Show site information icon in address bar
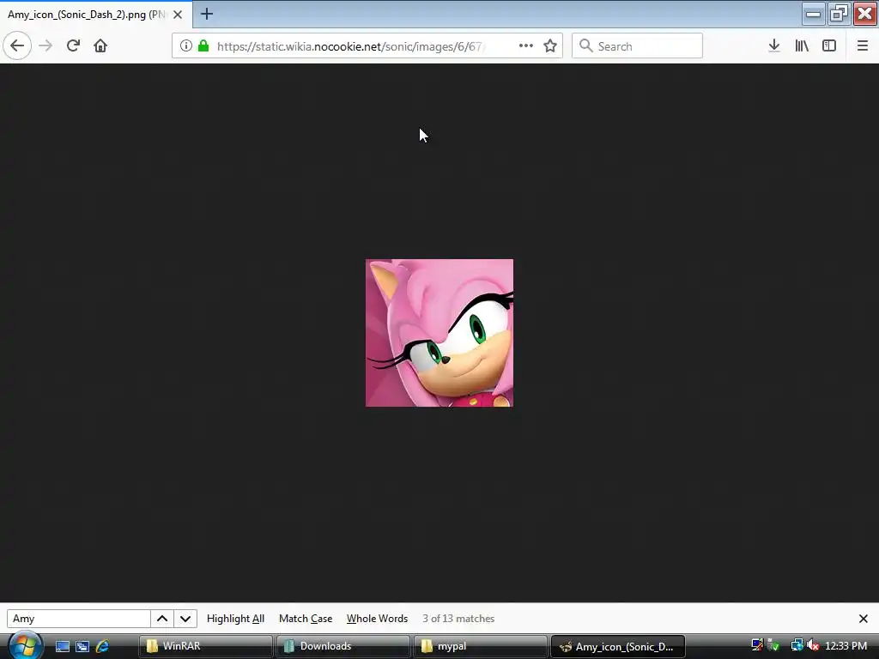The height and width of the screenshot is (659, 879). click(186, 46)
